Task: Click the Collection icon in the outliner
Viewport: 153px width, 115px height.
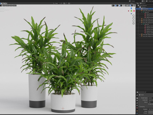Action: 140,7
